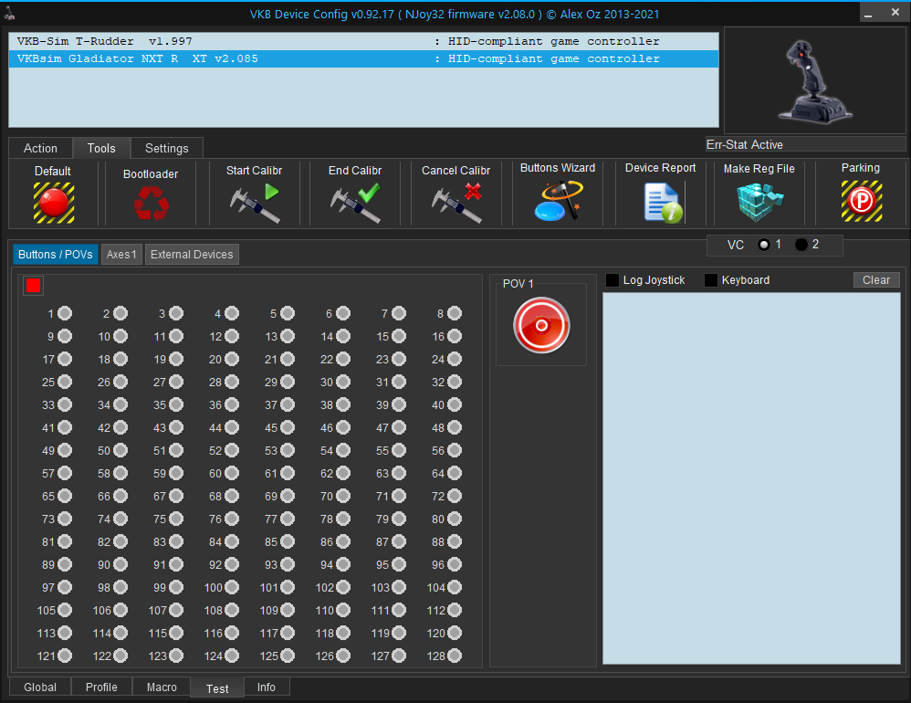Image resolution: width=911 pixels, height=703 pixels.
Task: Launch the Buttons Wizard
Action: [558, 201]
